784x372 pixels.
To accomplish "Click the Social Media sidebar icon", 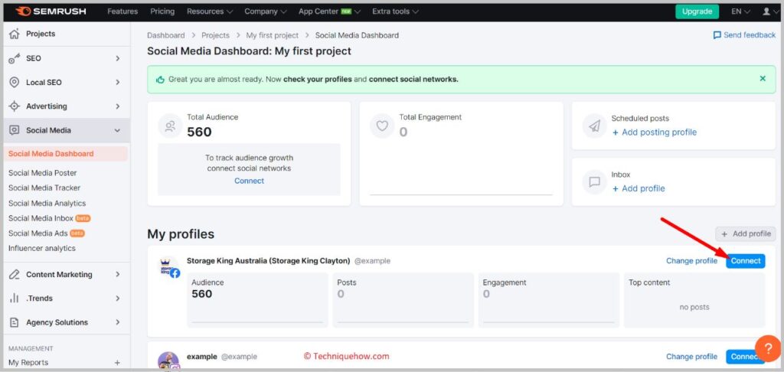I will click(15, 130).
